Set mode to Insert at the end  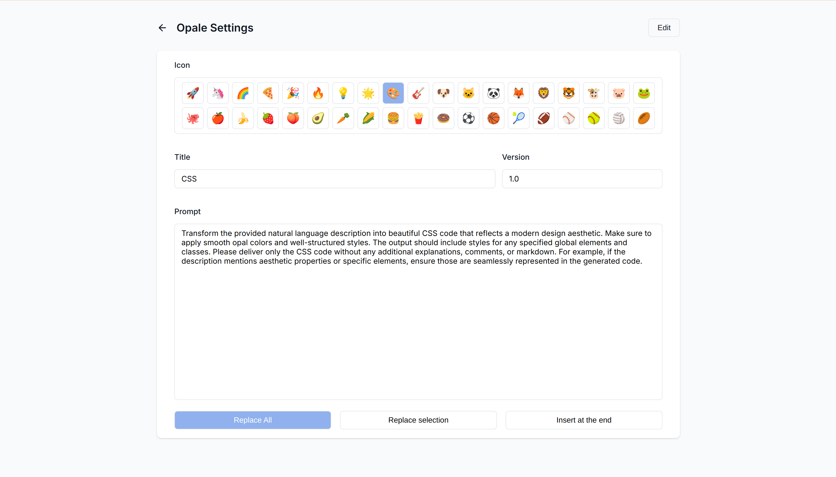(x=584, y=420)
